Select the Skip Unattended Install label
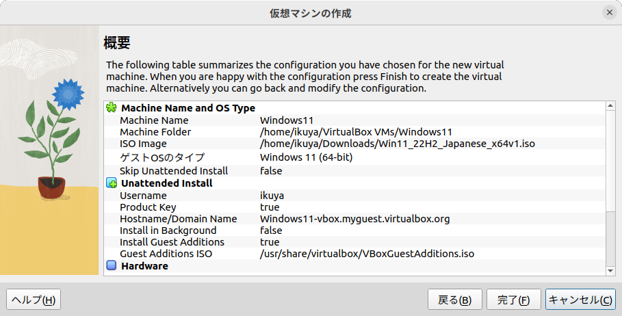 174,171
